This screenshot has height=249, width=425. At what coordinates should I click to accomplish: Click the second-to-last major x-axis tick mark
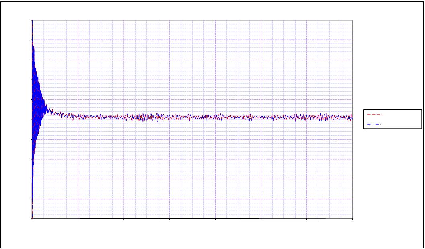(306, 218)
